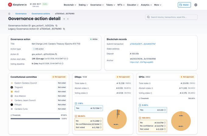
Task: Select Phil_uplc committee member
Action: (39, 105)
